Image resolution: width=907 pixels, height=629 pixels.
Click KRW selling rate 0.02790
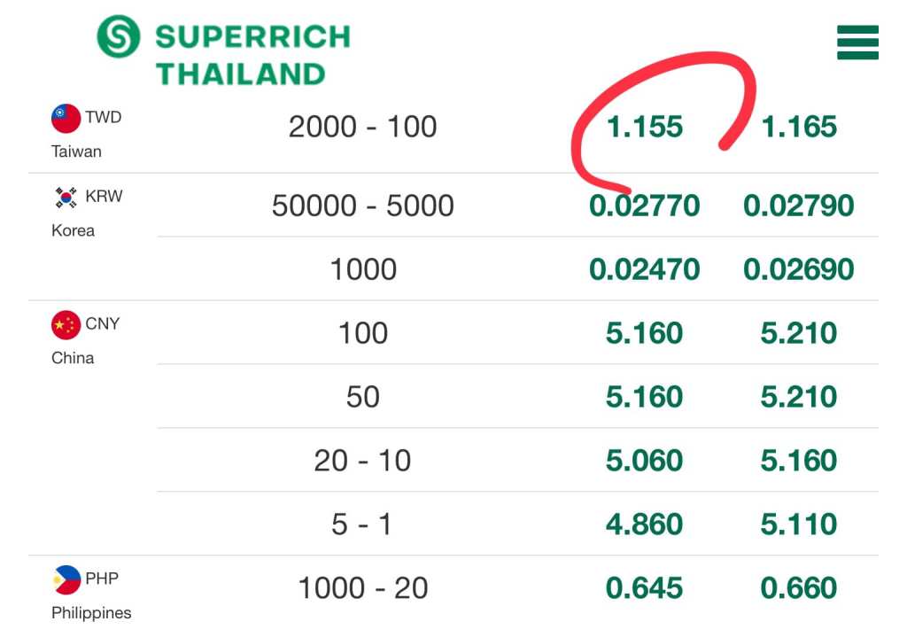coord(799,206)
